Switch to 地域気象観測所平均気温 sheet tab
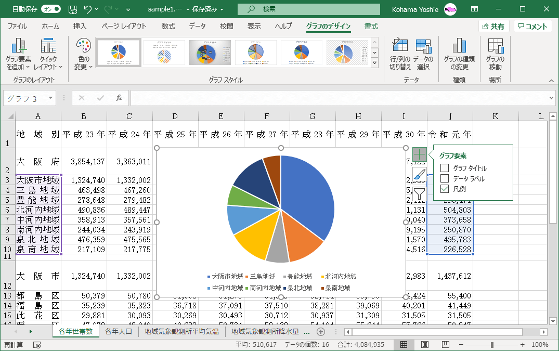 pos(181,331)
